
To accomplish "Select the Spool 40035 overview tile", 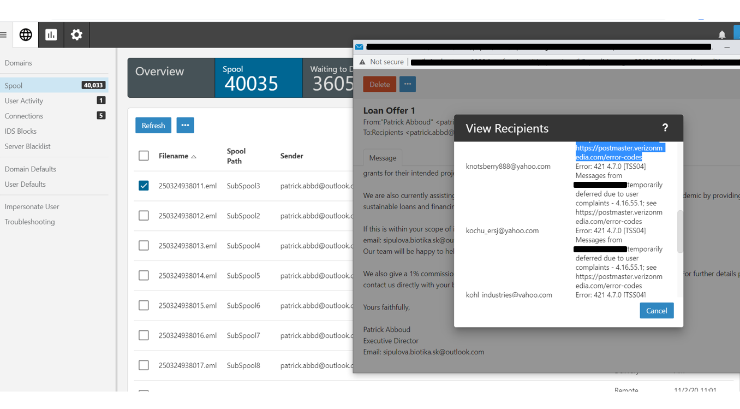I will pos(258,78).
